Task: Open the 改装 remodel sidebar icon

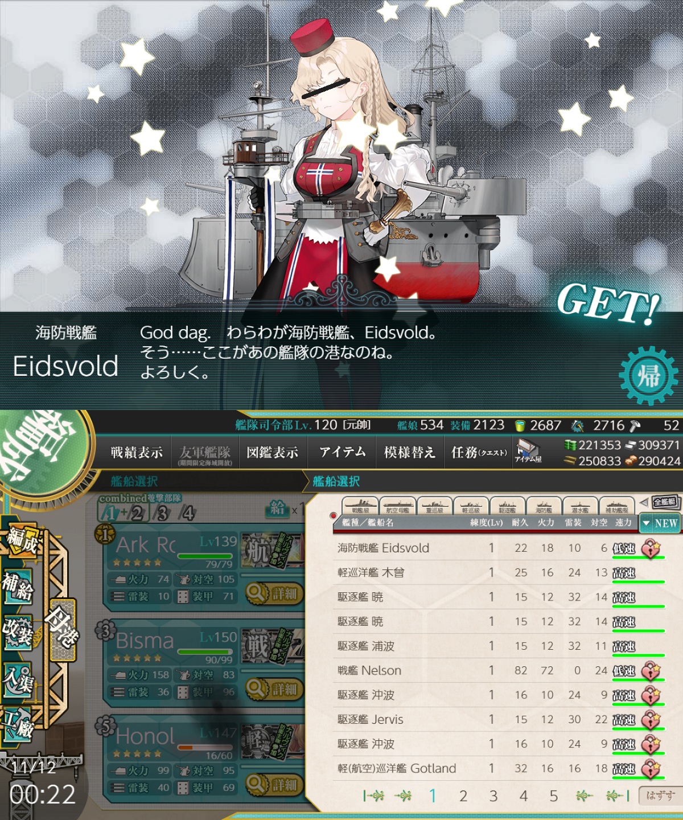Action: 18,632
